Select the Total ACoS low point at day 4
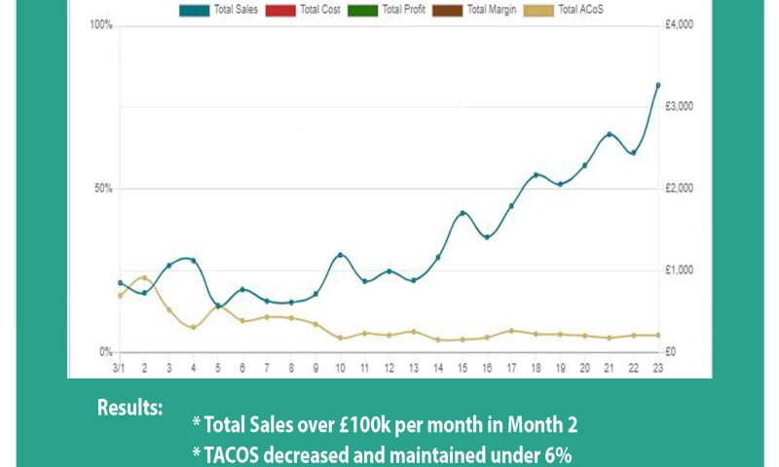Screen dimensions: 779x467 (x=193, y=328)
